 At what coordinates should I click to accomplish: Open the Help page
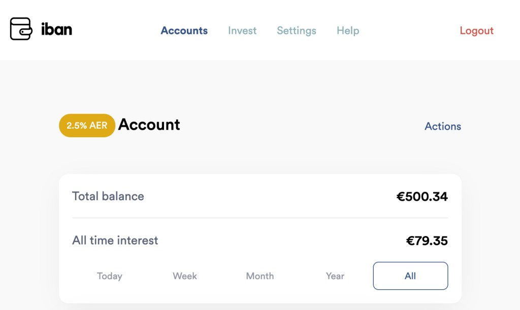(x=347, y=30)
